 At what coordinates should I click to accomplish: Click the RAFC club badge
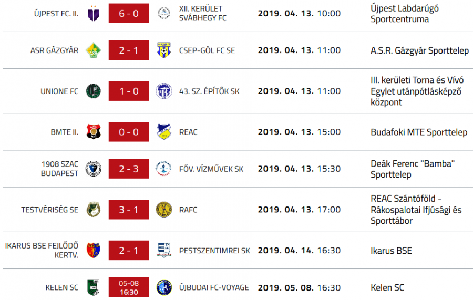click(164, 210)
